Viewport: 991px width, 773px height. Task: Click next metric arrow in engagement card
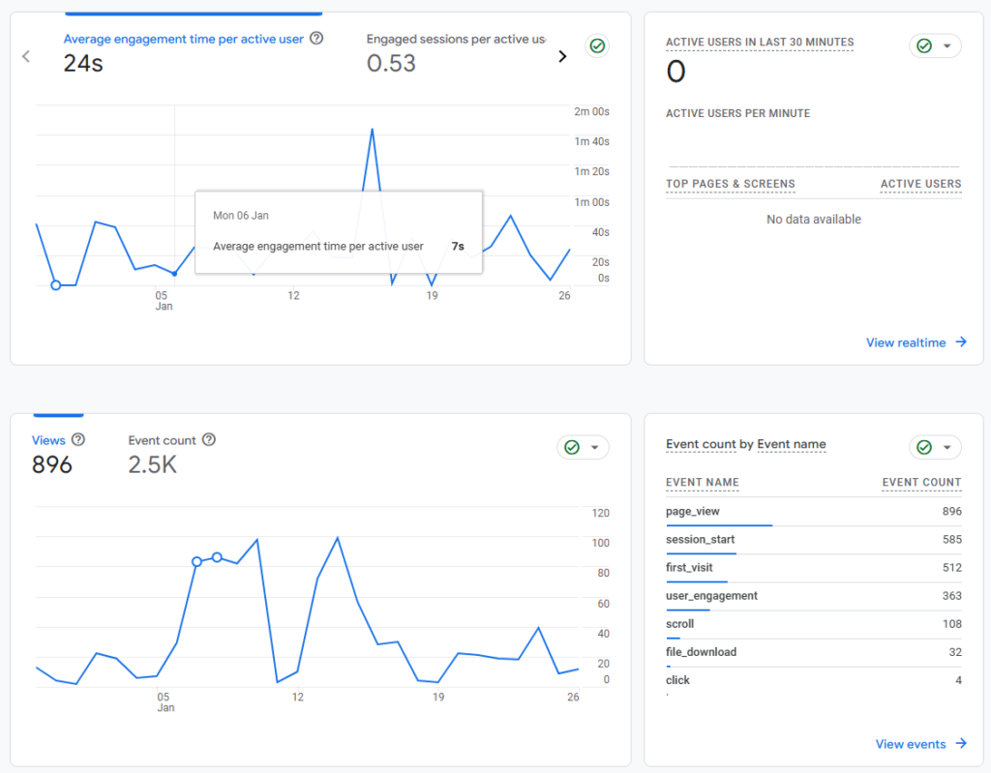click(x=562, y=56)
